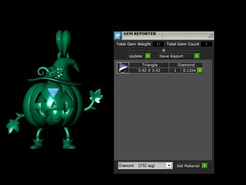The height and width of the screenshot is (185, 246).
Task: Click the Set Material label
Action: pos(189,166)
